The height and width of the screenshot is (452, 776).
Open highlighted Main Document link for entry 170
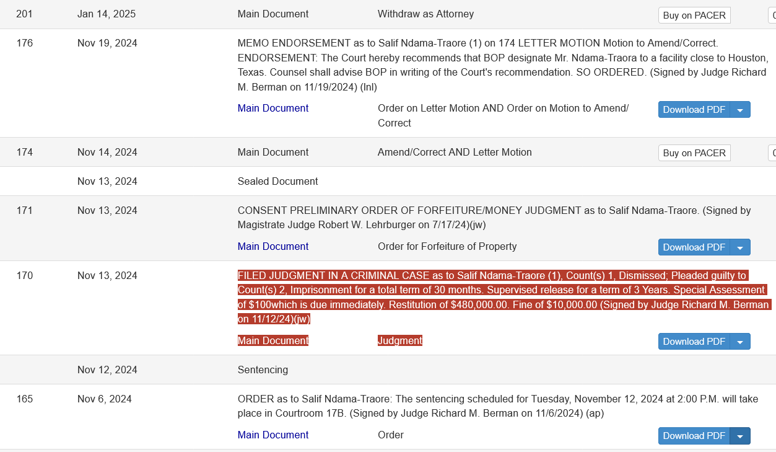(x=273, y=341)
